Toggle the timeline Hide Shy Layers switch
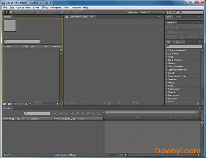Screen dimensions: 206x159 [x=72, y=113]
